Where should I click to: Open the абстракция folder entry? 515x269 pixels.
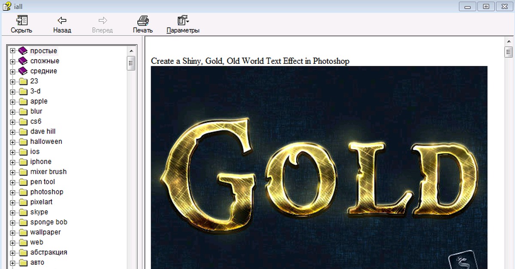(48, 252)
